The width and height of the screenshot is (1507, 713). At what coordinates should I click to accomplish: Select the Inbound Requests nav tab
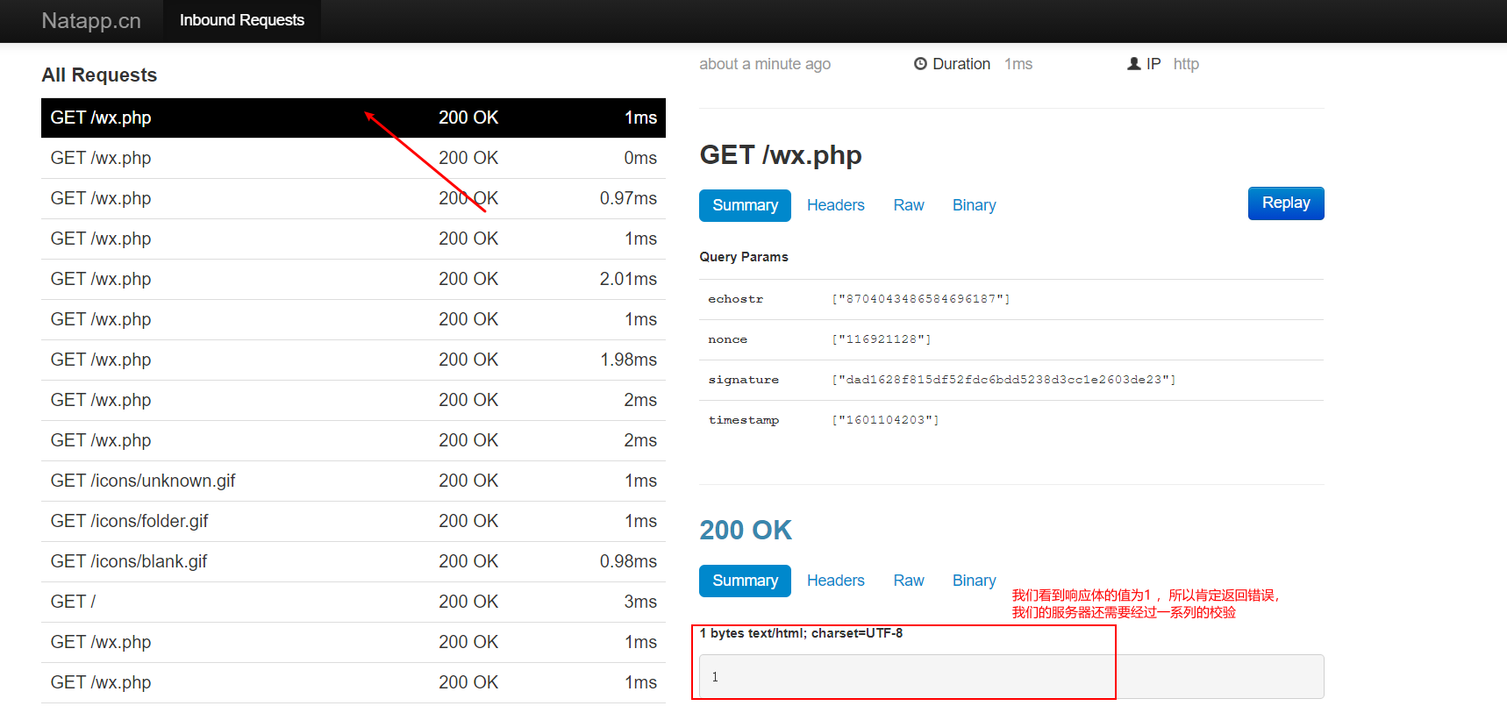(x=242, y=20)
